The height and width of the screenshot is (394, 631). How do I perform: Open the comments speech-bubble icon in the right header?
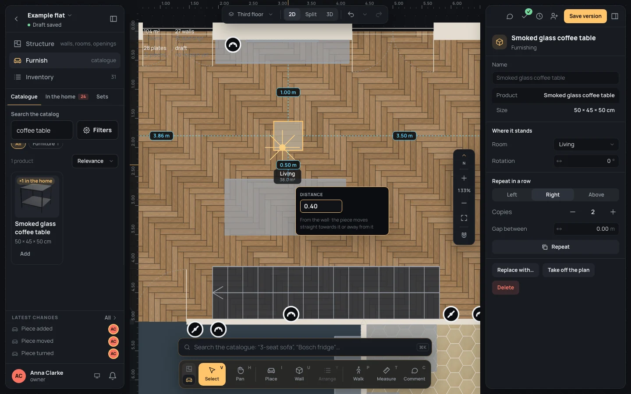(510, 16)
